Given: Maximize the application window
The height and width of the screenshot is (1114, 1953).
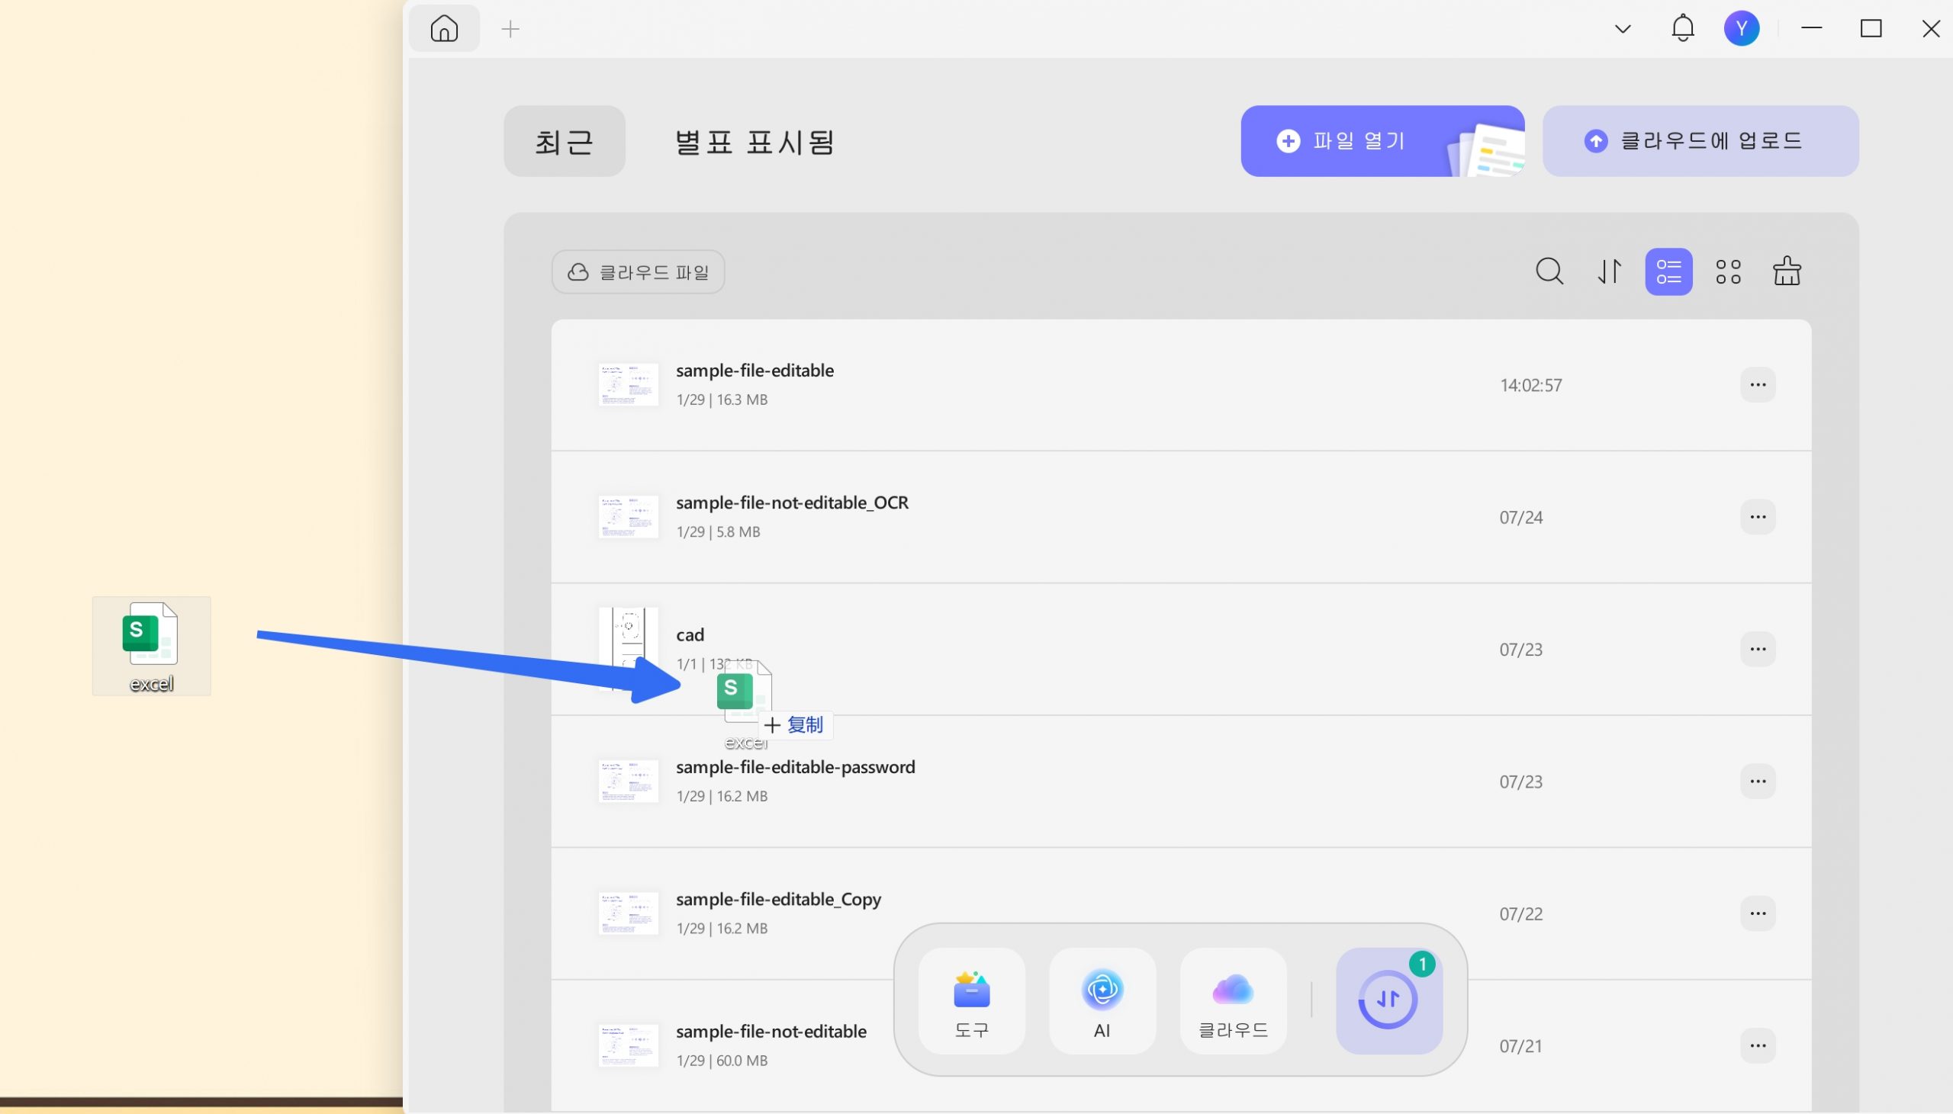Looking at the screenshot, I should click(x=1871, y=29).
